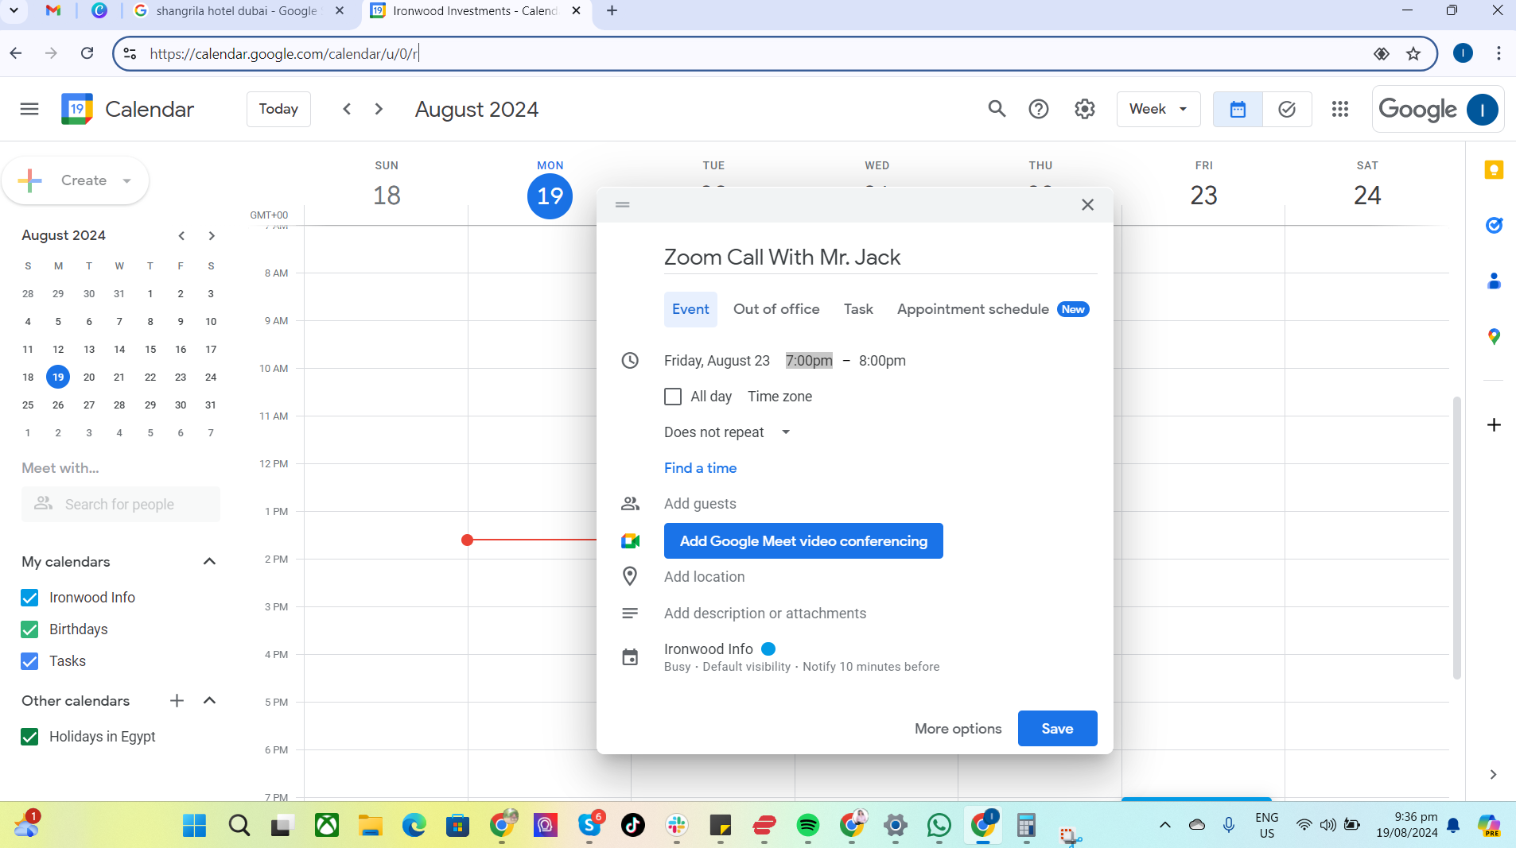Collapse the Other calendars section
The image size is (1516, 848).
point(209,701)
